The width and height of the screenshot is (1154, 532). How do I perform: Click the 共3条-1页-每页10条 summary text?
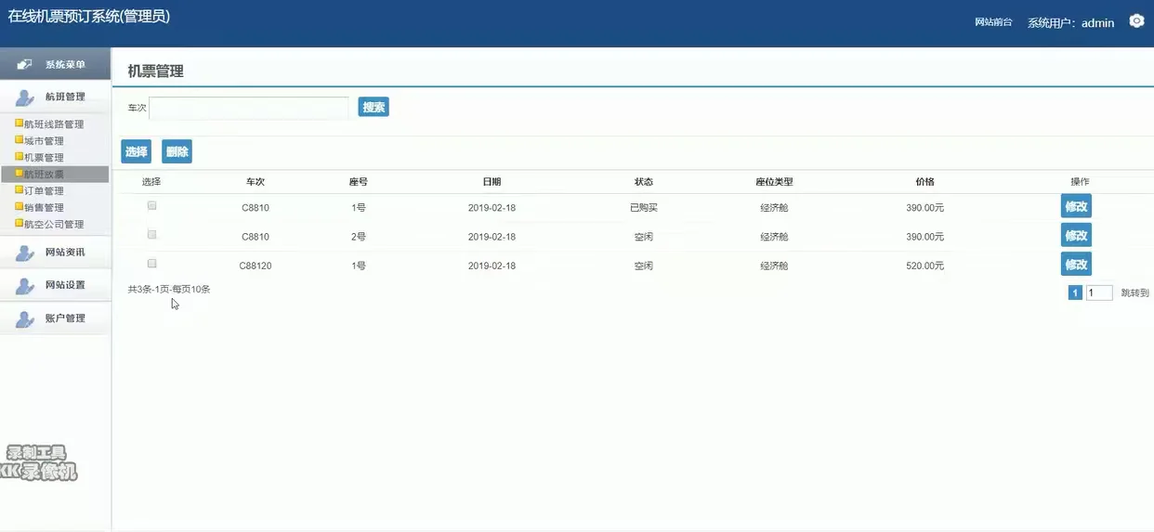pos(169,290)
